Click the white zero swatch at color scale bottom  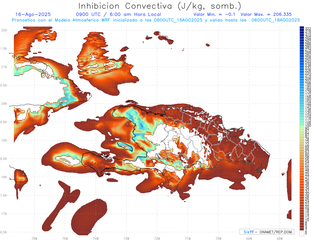(x=302, y=233)
